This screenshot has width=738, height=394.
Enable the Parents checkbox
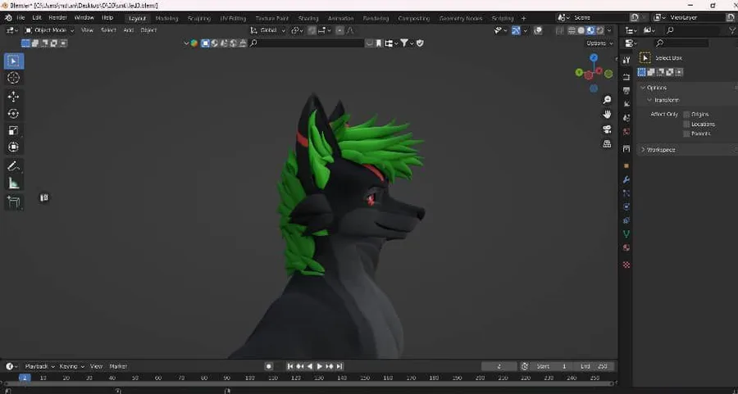[x=686, y=134]
